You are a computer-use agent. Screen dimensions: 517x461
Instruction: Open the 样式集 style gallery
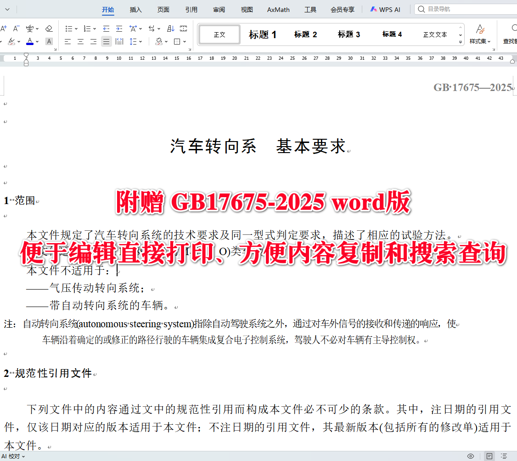(480, 34)
